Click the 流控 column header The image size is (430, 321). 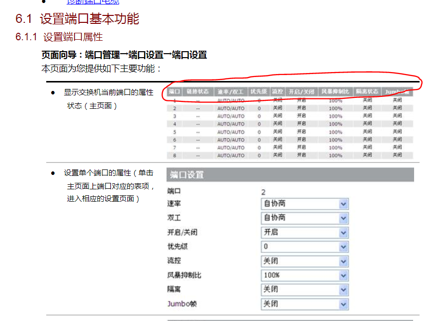[277, 91]
